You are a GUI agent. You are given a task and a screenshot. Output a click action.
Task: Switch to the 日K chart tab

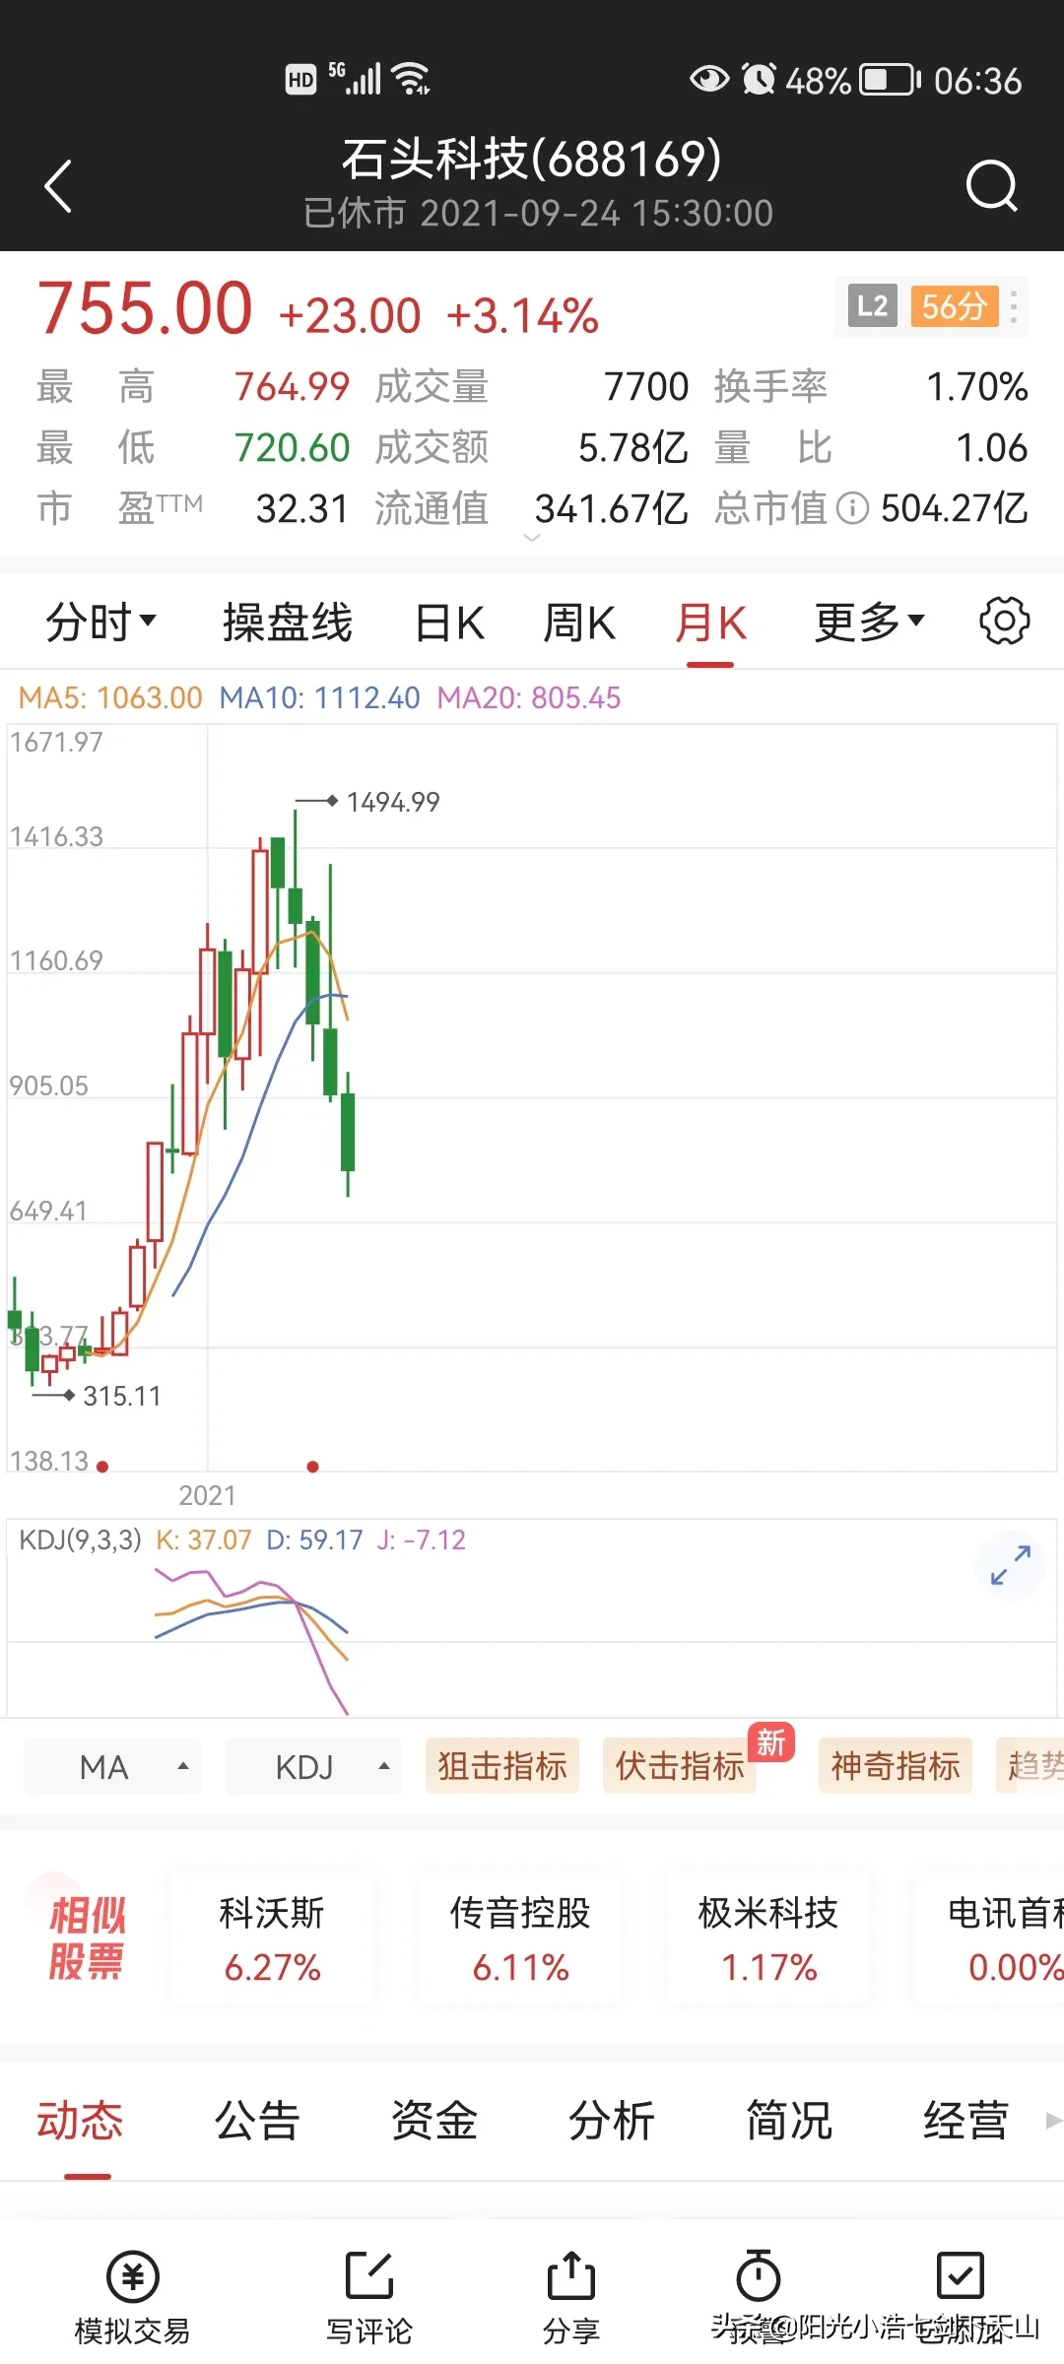(449, 622)
